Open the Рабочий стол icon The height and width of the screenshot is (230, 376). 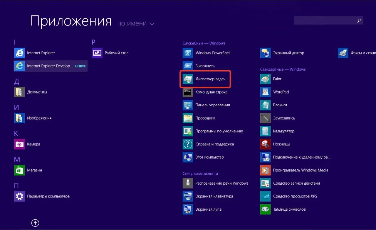97,53
